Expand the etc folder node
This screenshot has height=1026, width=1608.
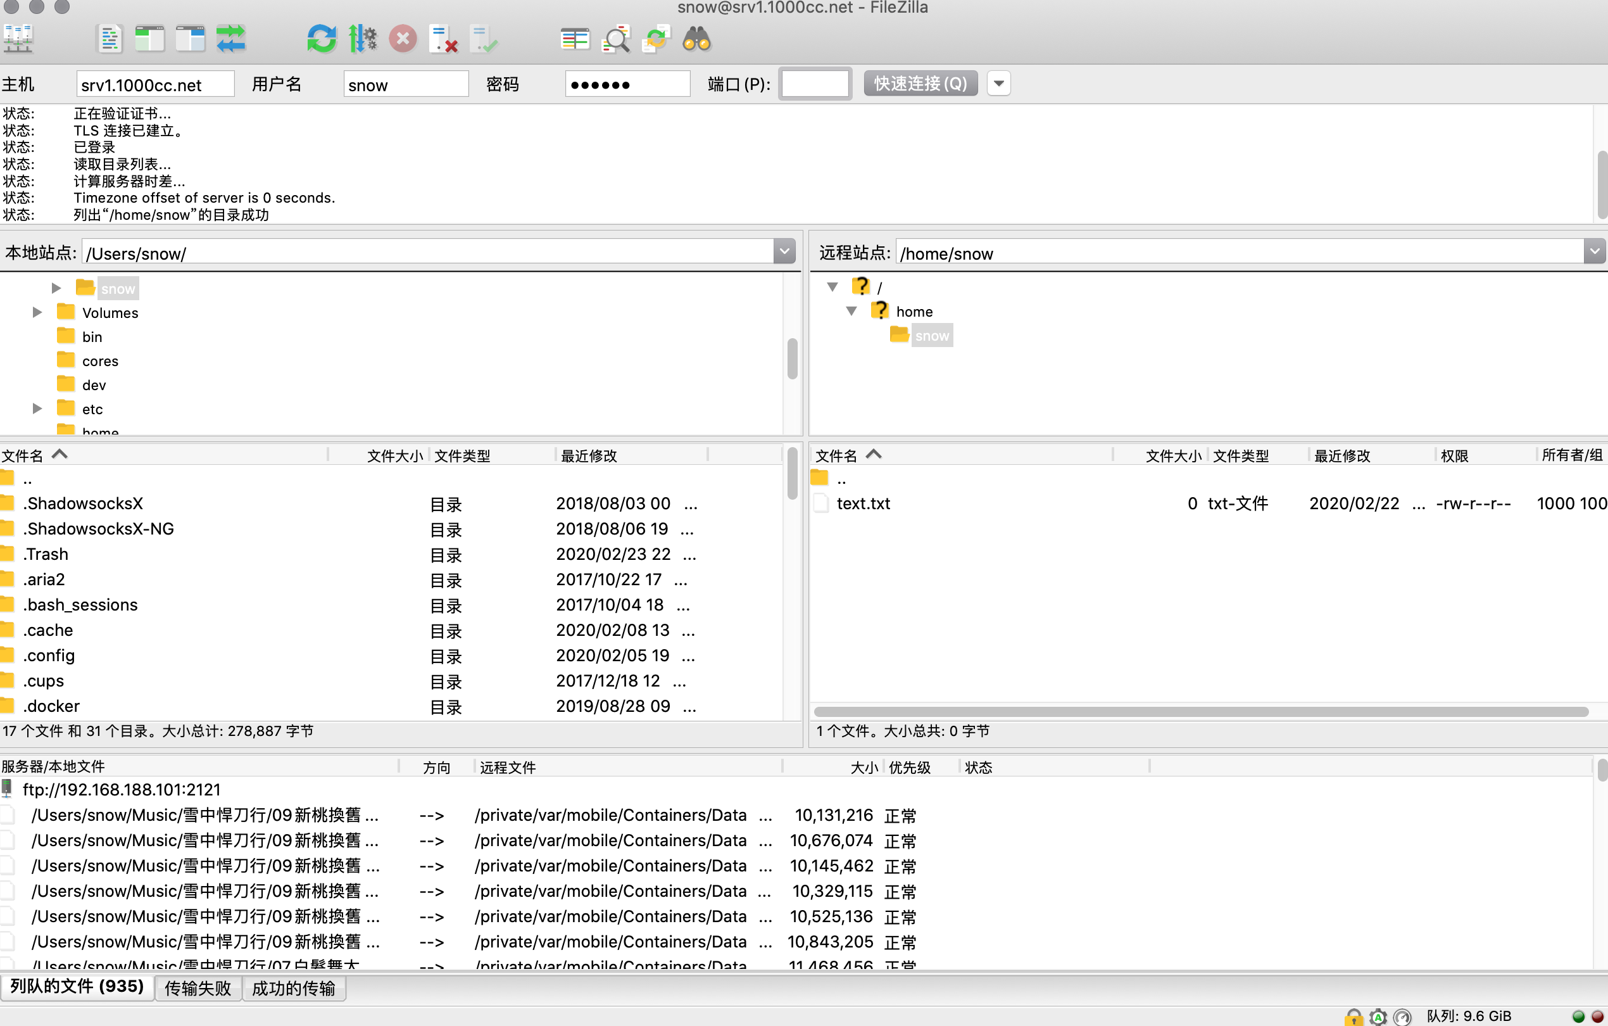(x=37, y=408)
